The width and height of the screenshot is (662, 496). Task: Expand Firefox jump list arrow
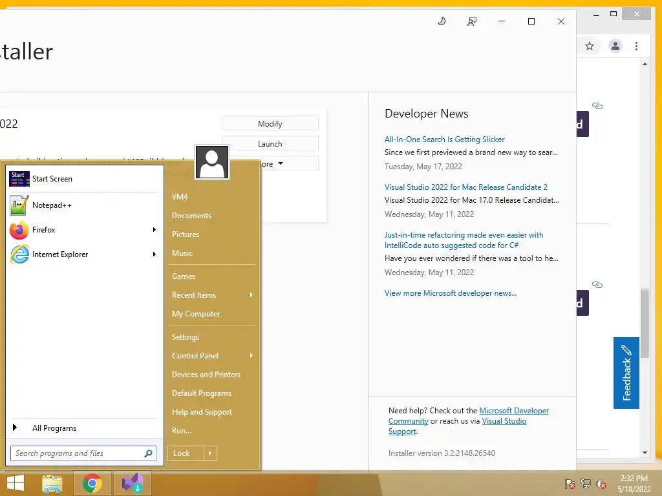click(x=155, y=230)
